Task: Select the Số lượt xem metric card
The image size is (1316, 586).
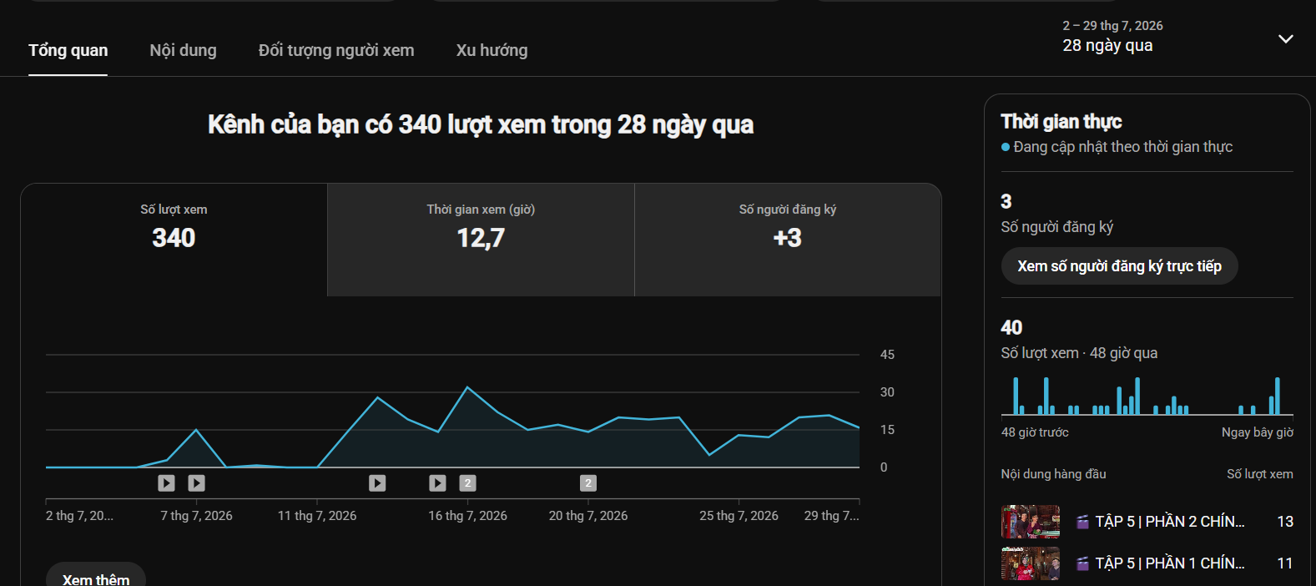Action: point(174,240)
